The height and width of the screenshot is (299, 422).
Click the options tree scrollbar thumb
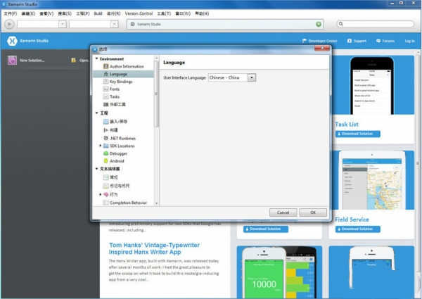pyautogui.click(x=156, y=94)
